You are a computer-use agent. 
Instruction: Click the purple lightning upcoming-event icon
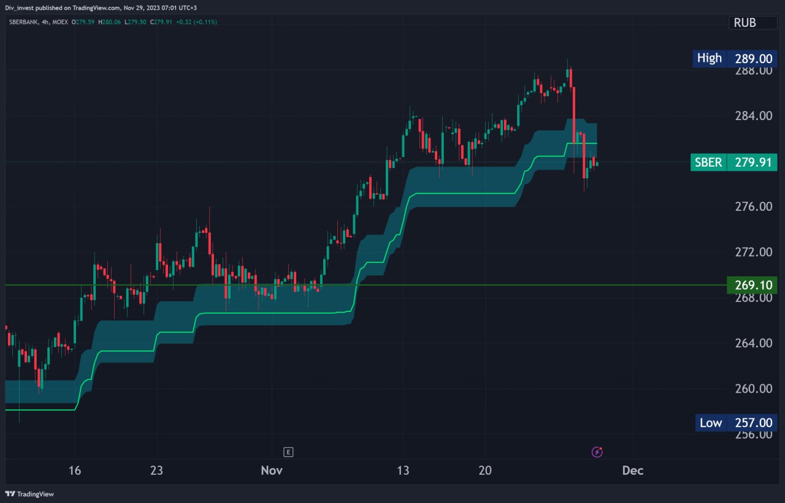(x=595, y=452)
